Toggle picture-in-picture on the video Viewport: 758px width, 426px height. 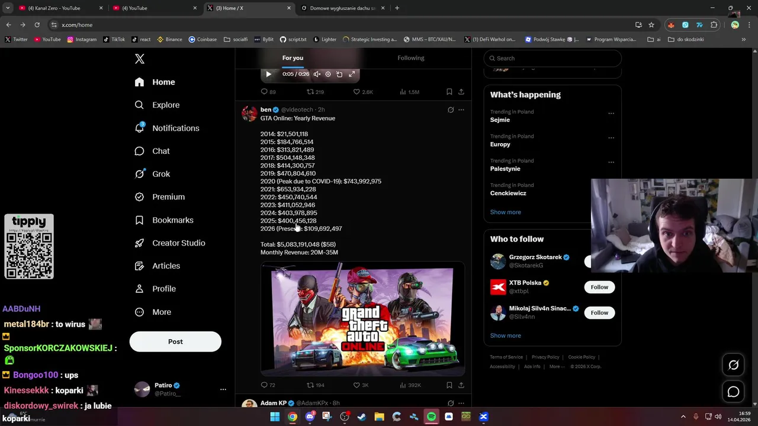pyautogui.click(x=339, y=74)
